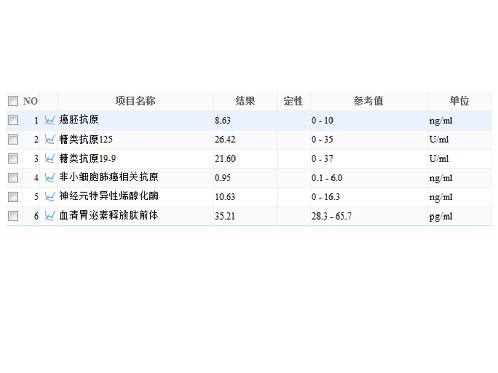Tick the checkbox for row 3
Image resolution: width=498 pixels, height=373 pixels.
coord(13,159)
